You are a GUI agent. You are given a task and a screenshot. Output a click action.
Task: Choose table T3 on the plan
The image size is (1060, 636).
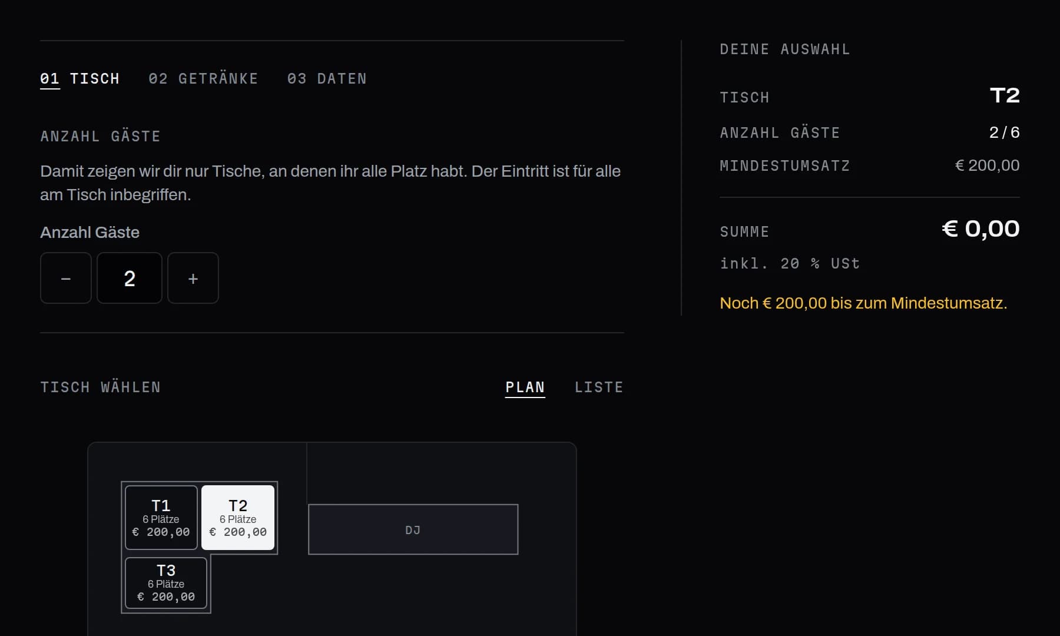(166, 583)
